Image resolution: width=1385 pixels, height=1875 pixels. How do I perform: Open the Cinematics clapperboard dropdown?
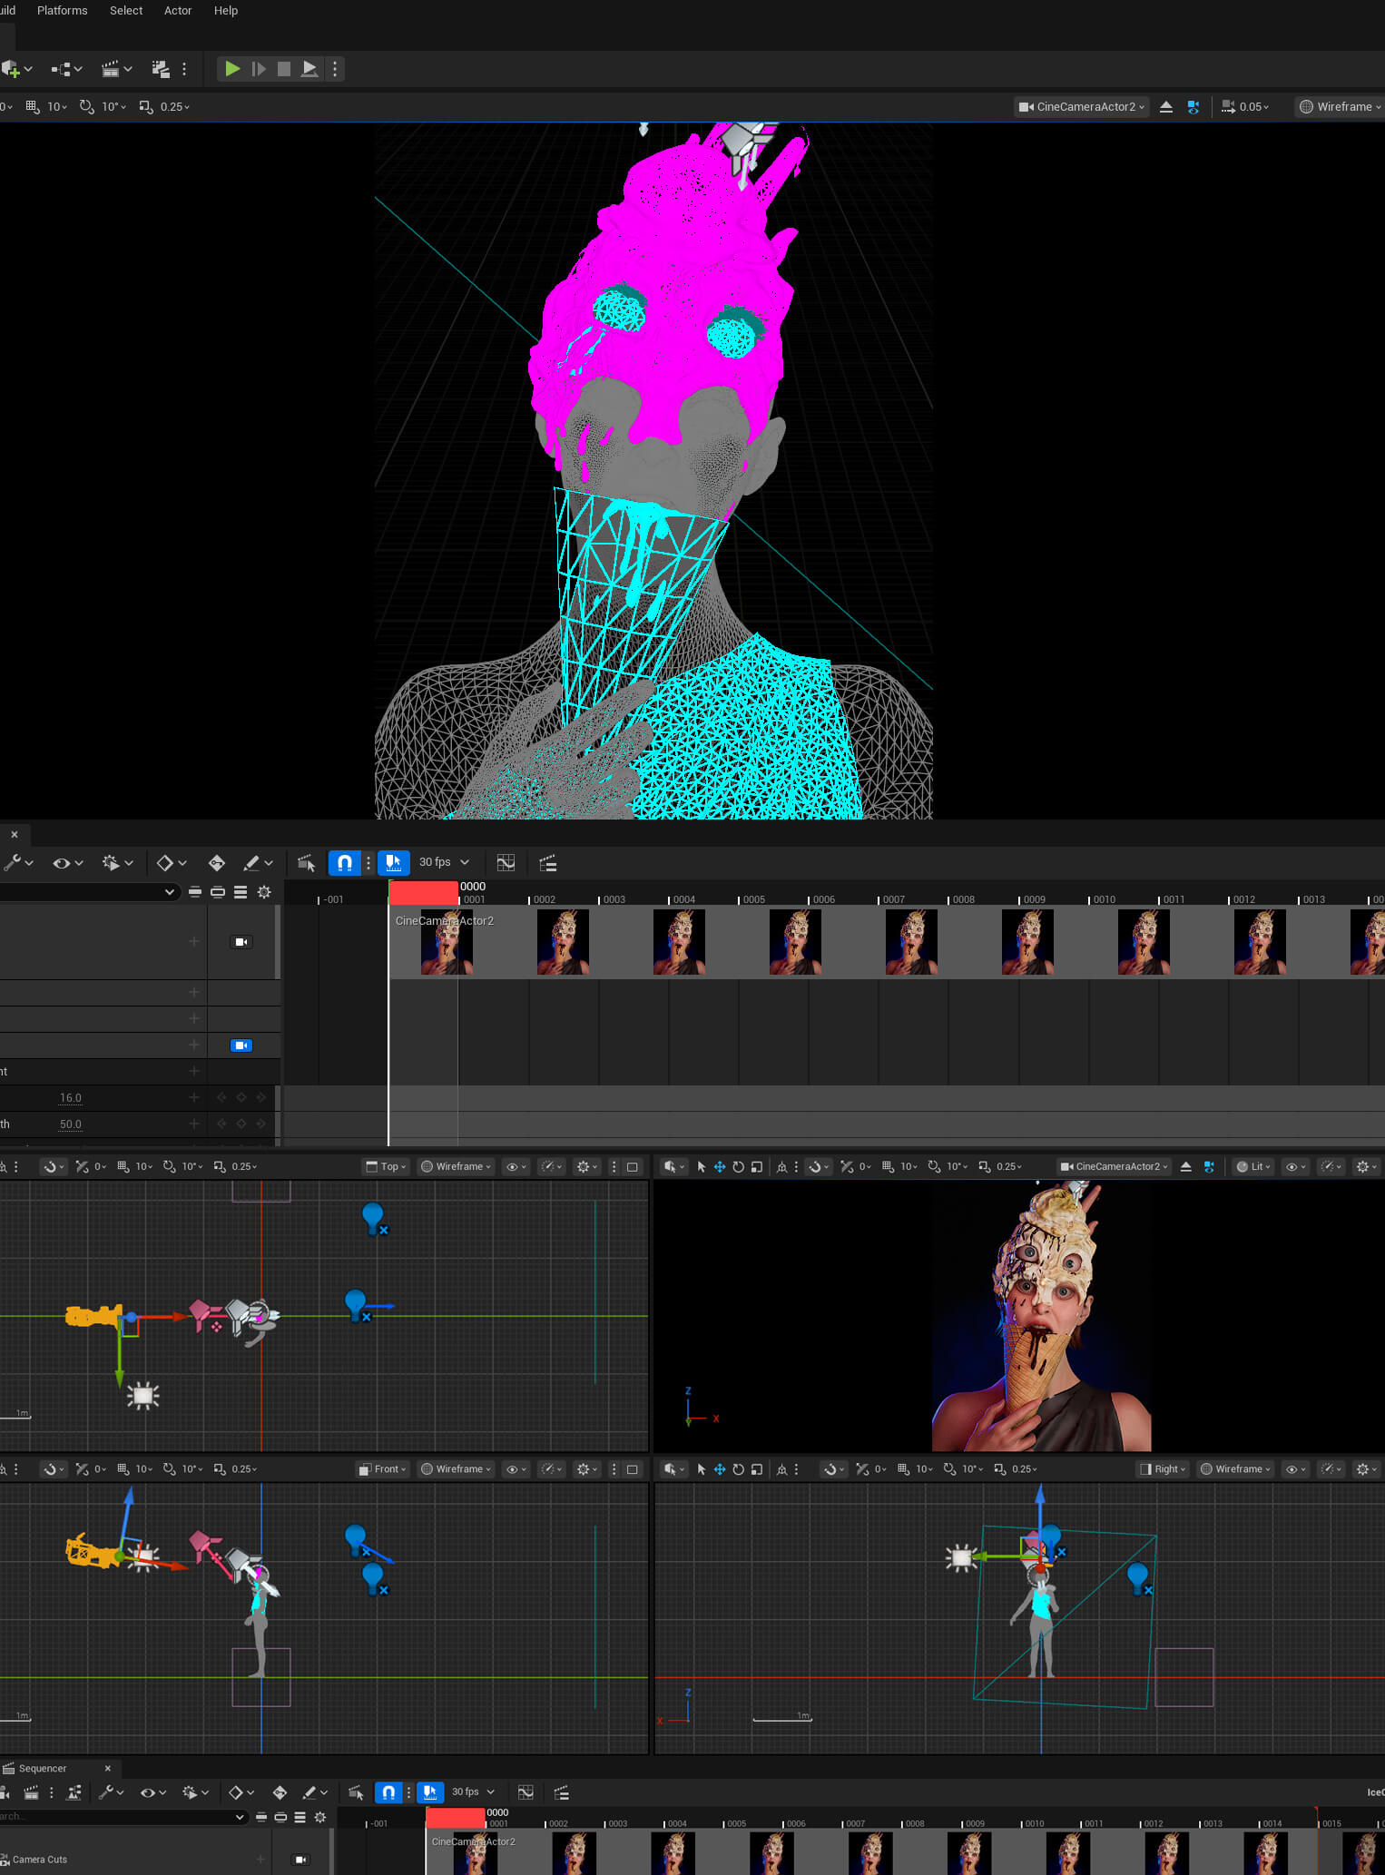(117, 69)
